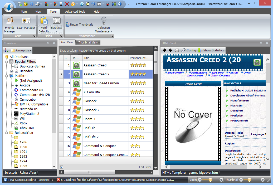Open the Main ribbon tab

click(x=24, y=12)
